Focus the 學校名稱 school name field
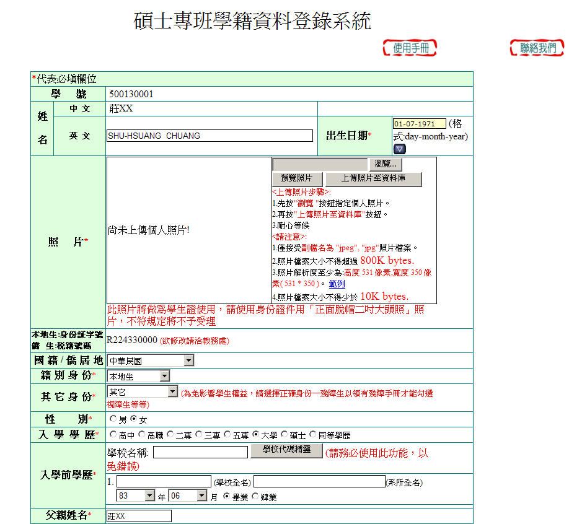Image resolution: width=569 pixels, height=524 pixels. point(200,452)
